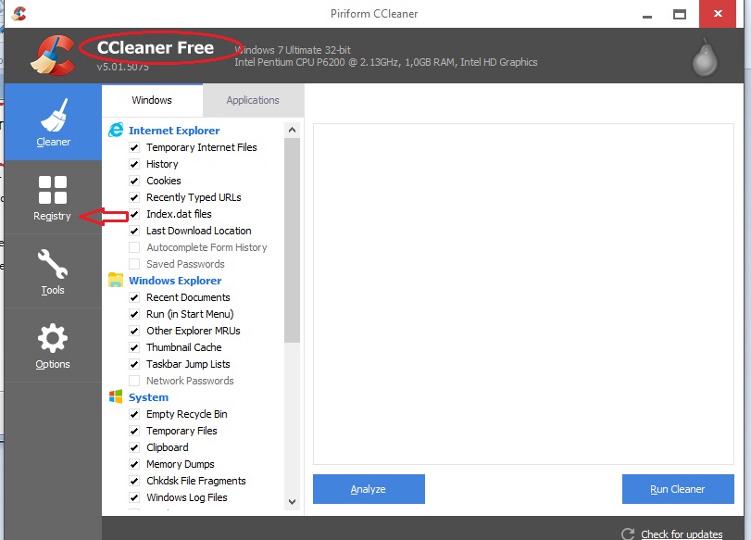Select the System section heading

tap(148, 397)
